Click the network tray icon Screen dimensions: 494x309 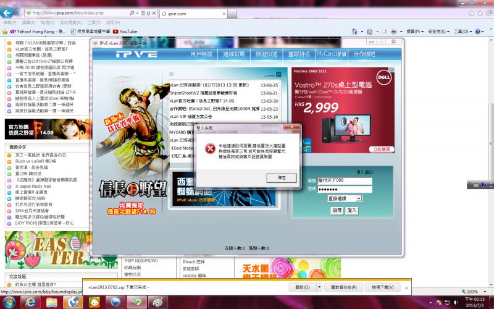(x=447, y=302)
